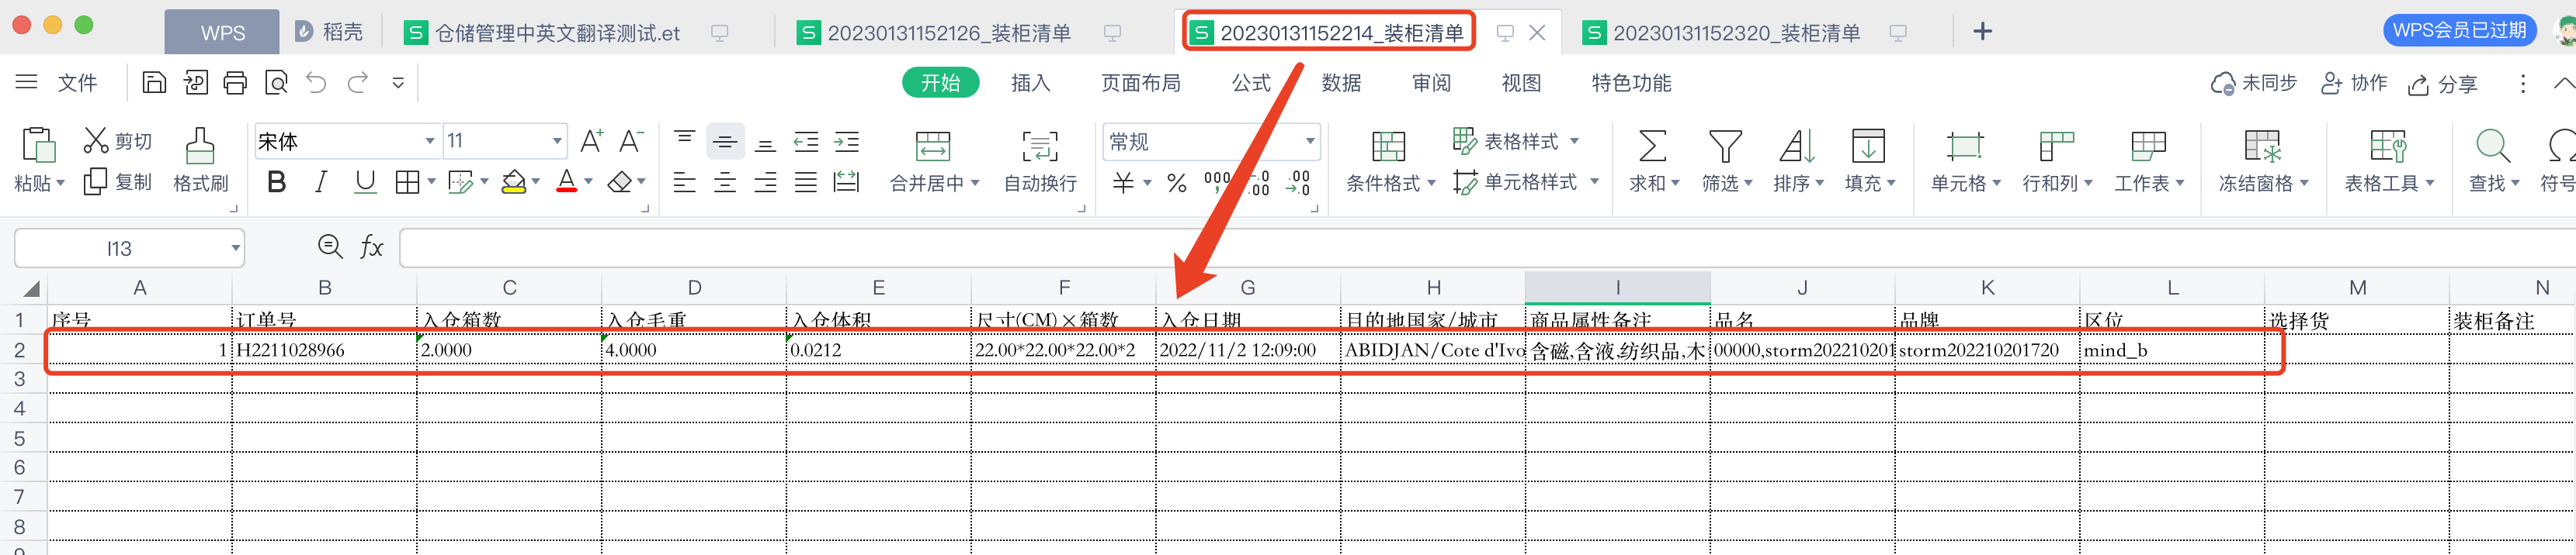This screenshot has width=2576, height=555.
Task: Click the Undo arrow icon
Action: (316, 83)
